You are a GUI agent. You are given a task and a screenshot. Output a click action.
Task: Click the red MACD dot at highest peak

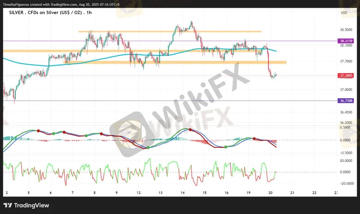[x=190, y=129]
